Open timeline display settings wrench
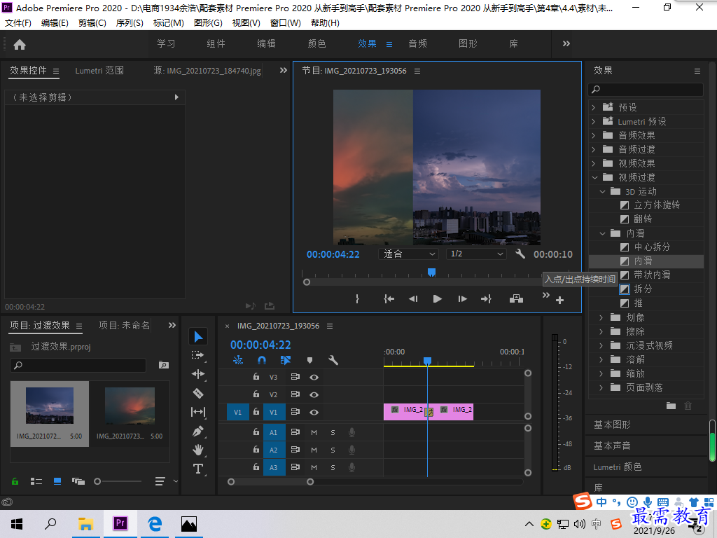 (333, 361)
